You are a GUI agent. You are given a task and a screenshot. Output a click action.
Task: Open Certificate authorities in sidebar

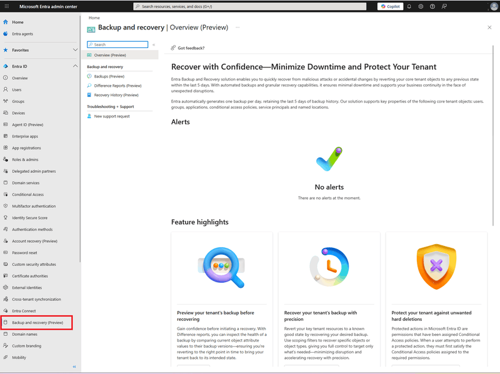[29, 276]
